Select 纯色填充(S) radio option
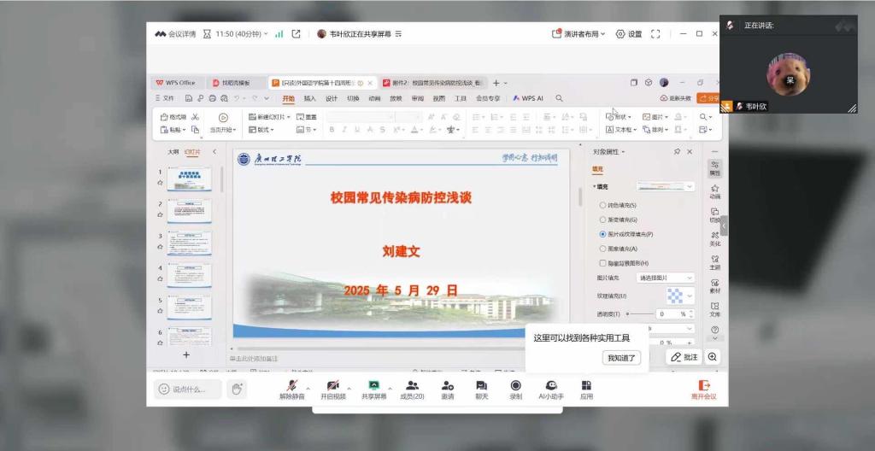Screen dimensions: 875x451 click(602, 206)
